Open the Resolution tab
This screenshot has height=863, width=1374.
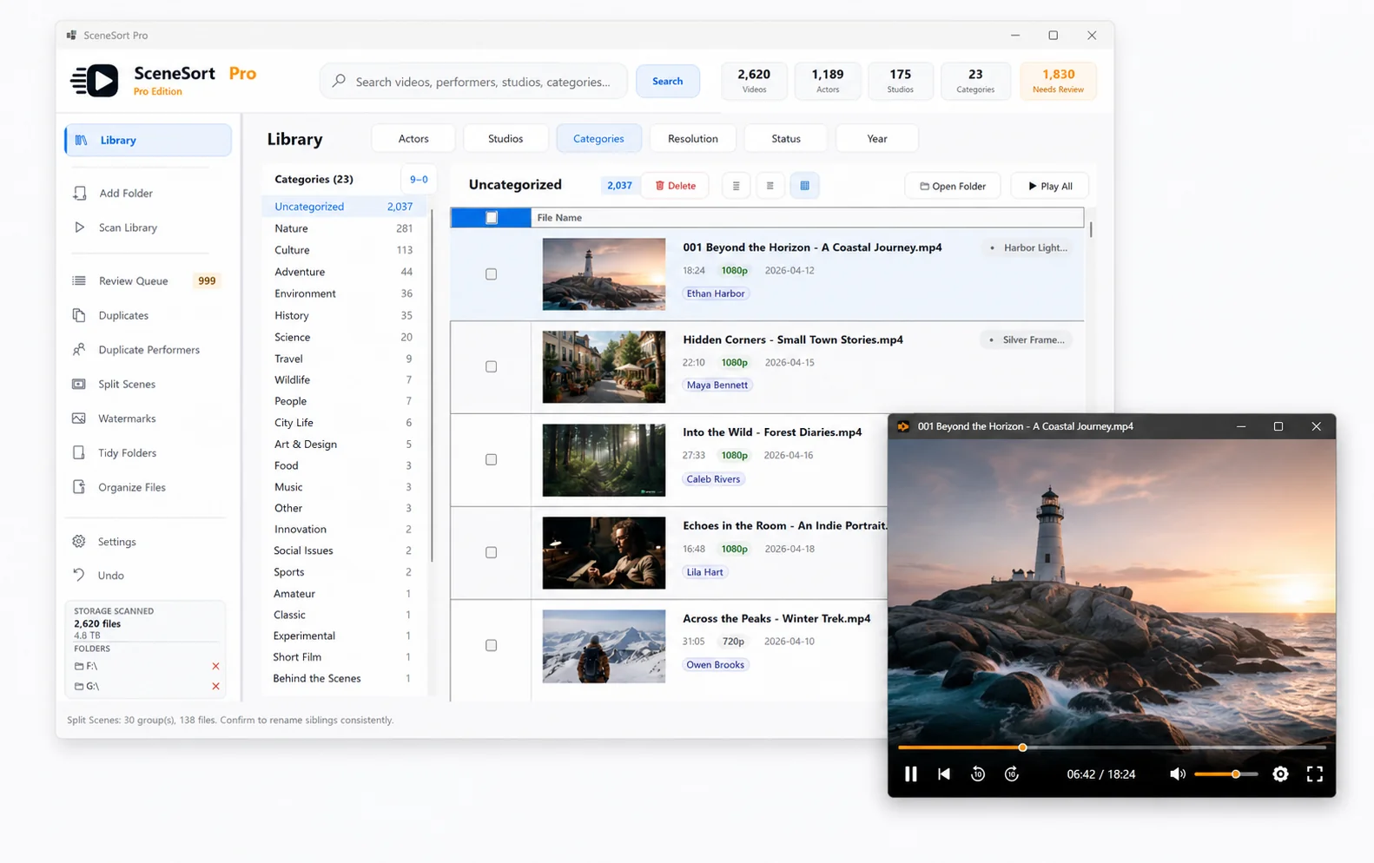coord(693,139)
